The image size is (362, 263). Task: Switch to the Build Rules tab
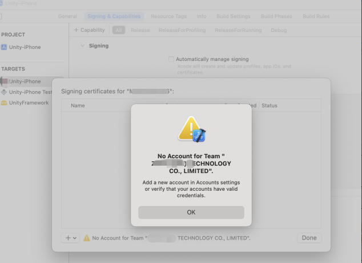[316, 17]
